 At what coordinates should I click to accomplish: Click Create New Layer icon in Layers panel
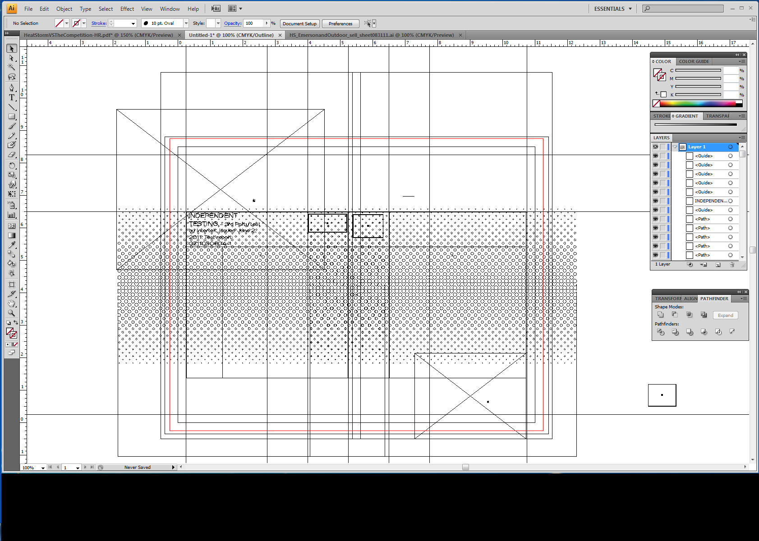coord(718,265)
